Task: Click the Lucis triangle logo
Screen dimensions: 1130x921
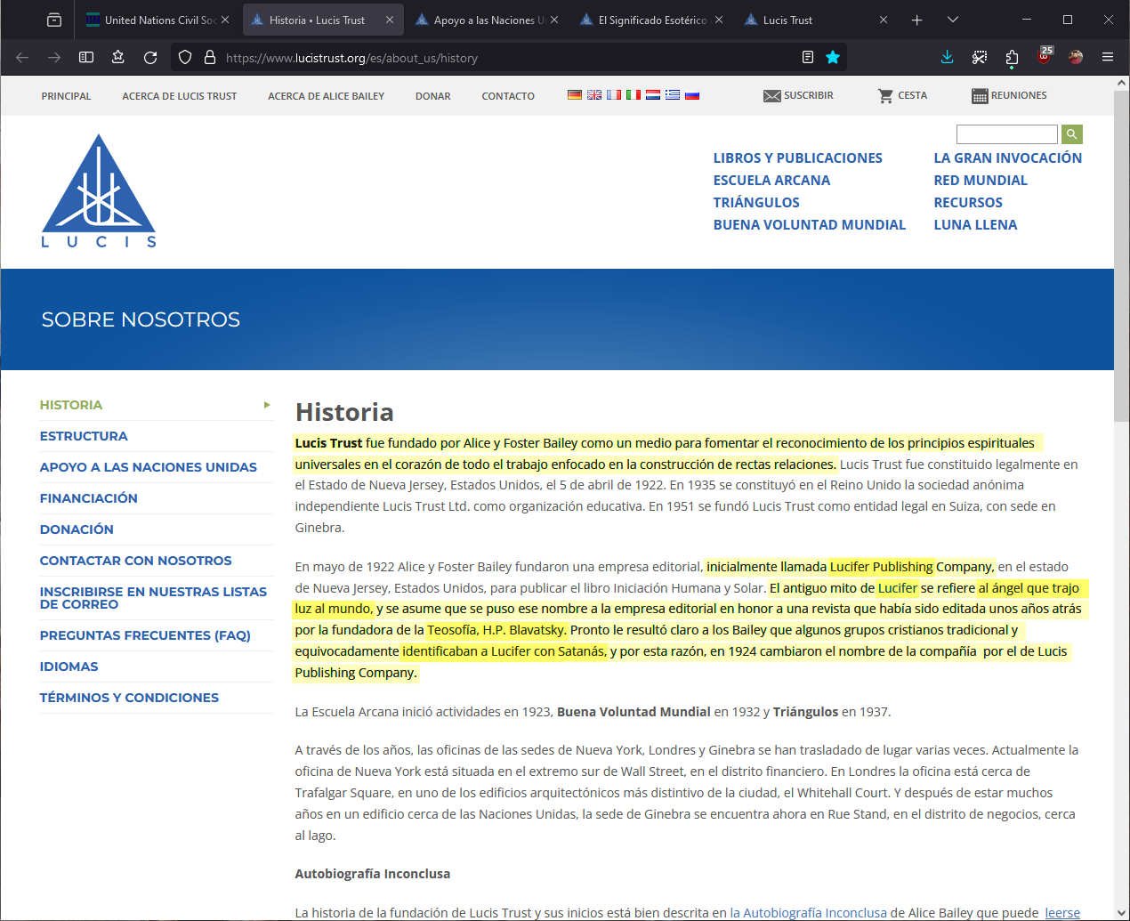Action: 99,190
